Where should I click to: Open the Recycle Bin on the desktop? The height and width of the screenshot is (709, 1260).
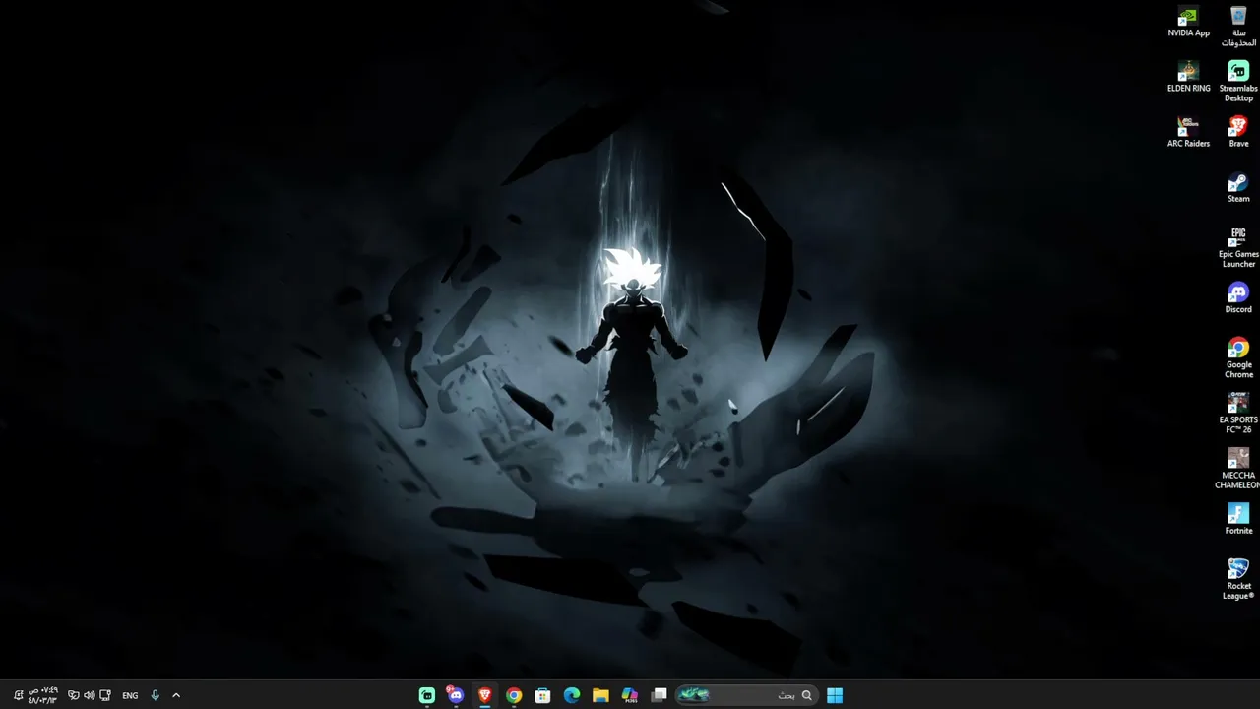[x=1238, y=27]
